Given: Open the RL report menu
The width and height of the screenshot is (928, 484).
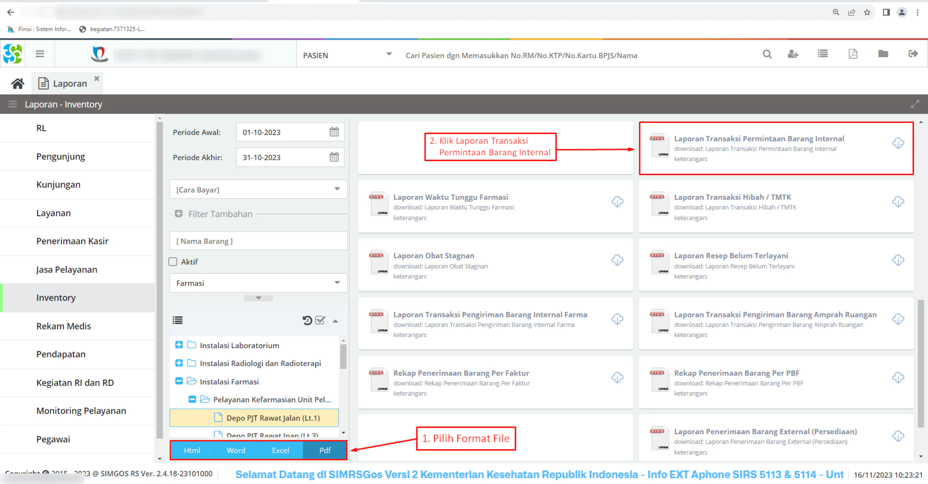Looking at the screenshot, I should coord(77,128).
